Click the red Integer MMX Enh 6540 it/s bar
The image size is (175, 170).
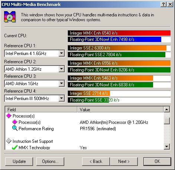[x=119, y=33]
